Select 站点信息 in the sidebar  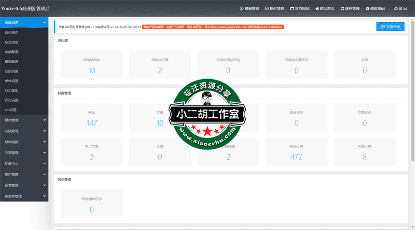click(12, 42)
